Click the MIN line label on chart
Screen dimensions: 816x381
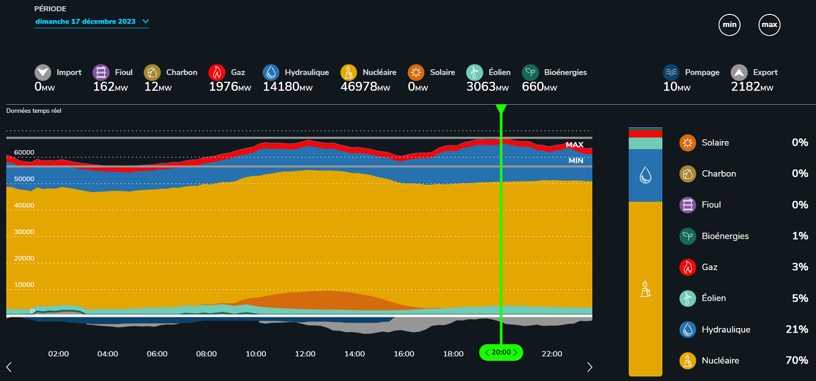click(576, 161)
